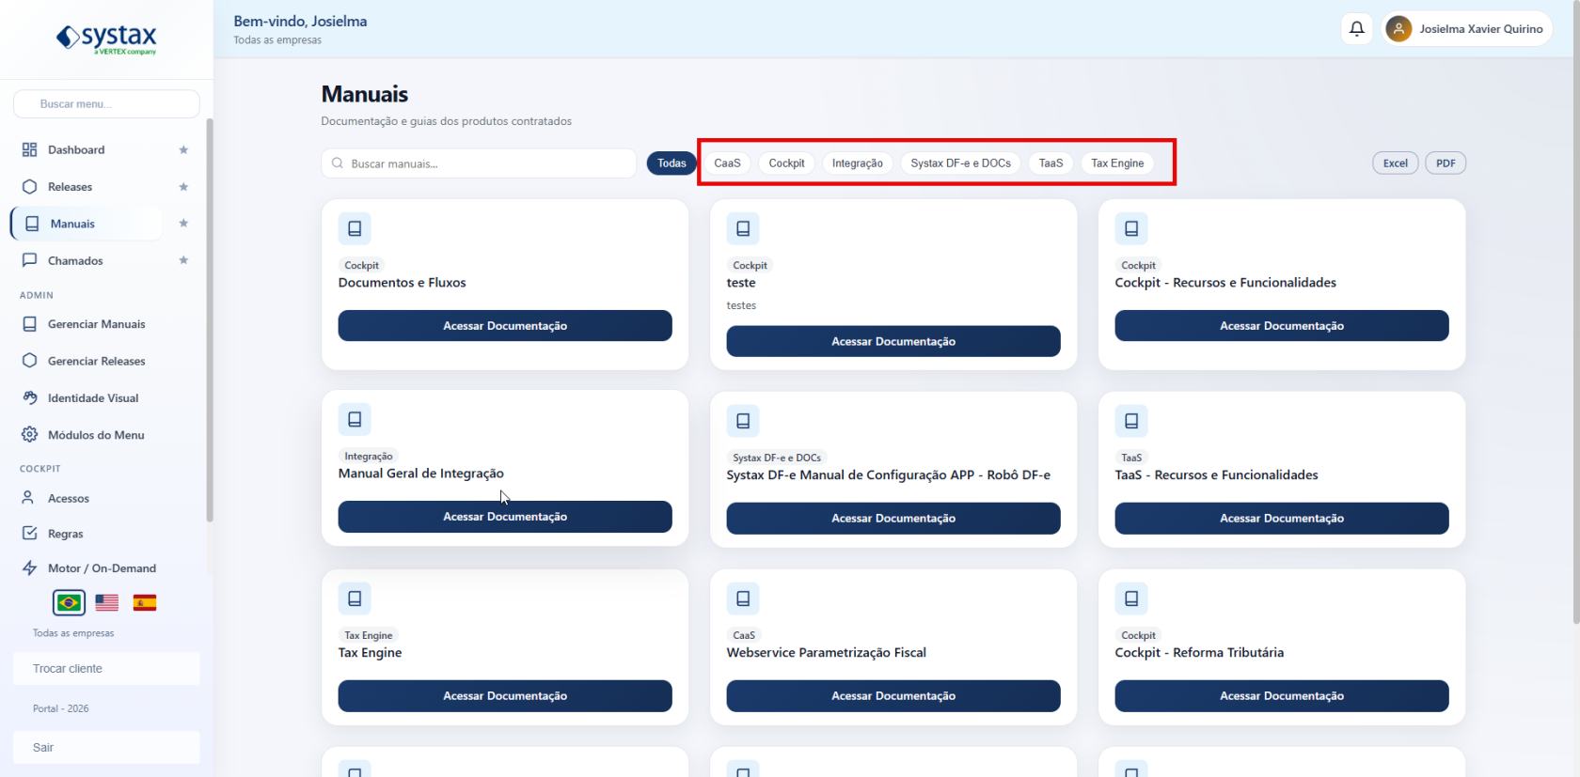Click book icon on Systax DF-e Manual card
This screenshot has height=777, width=1580.
743,421
